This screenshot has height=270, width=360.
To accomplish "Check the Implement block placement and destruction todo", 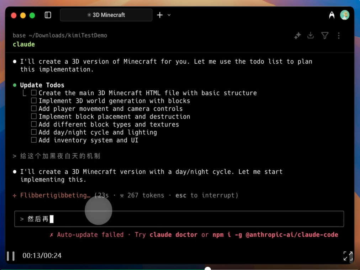I will (x=34, y=116).
